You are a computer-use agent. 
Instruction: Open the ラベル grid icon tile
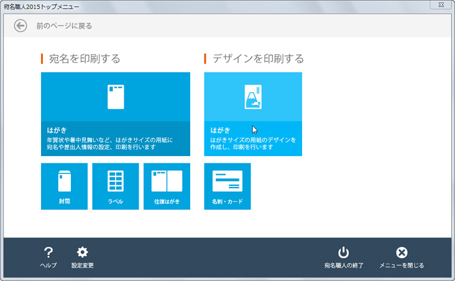click(116, 181)
